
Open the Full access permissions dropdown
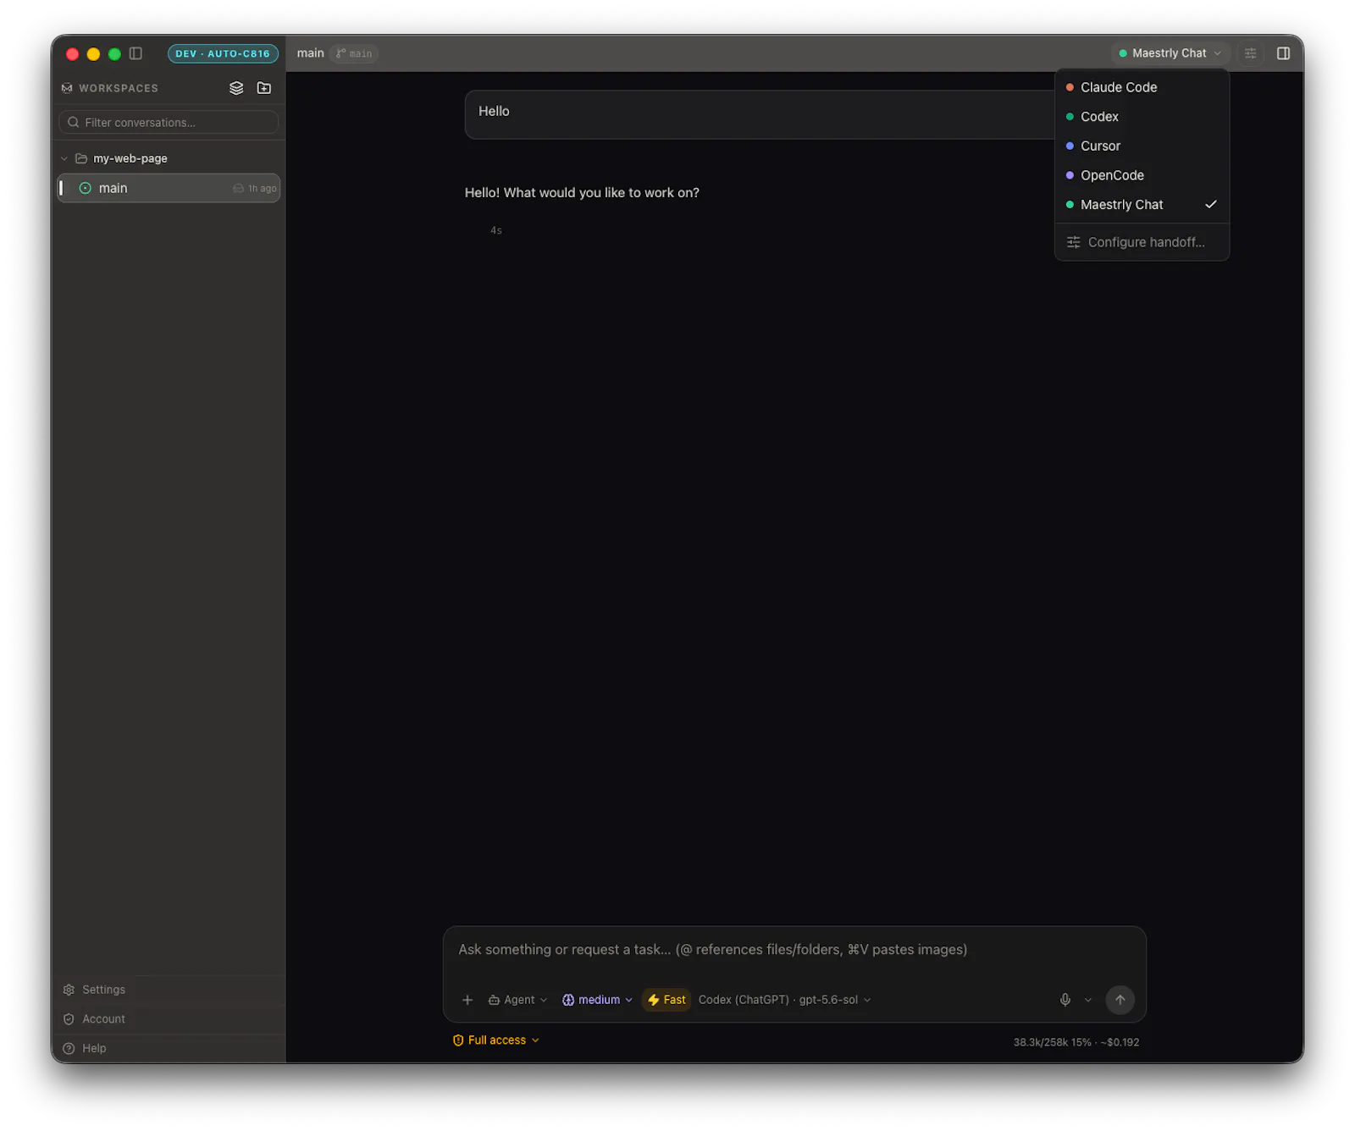click(x=496, y=1040)
